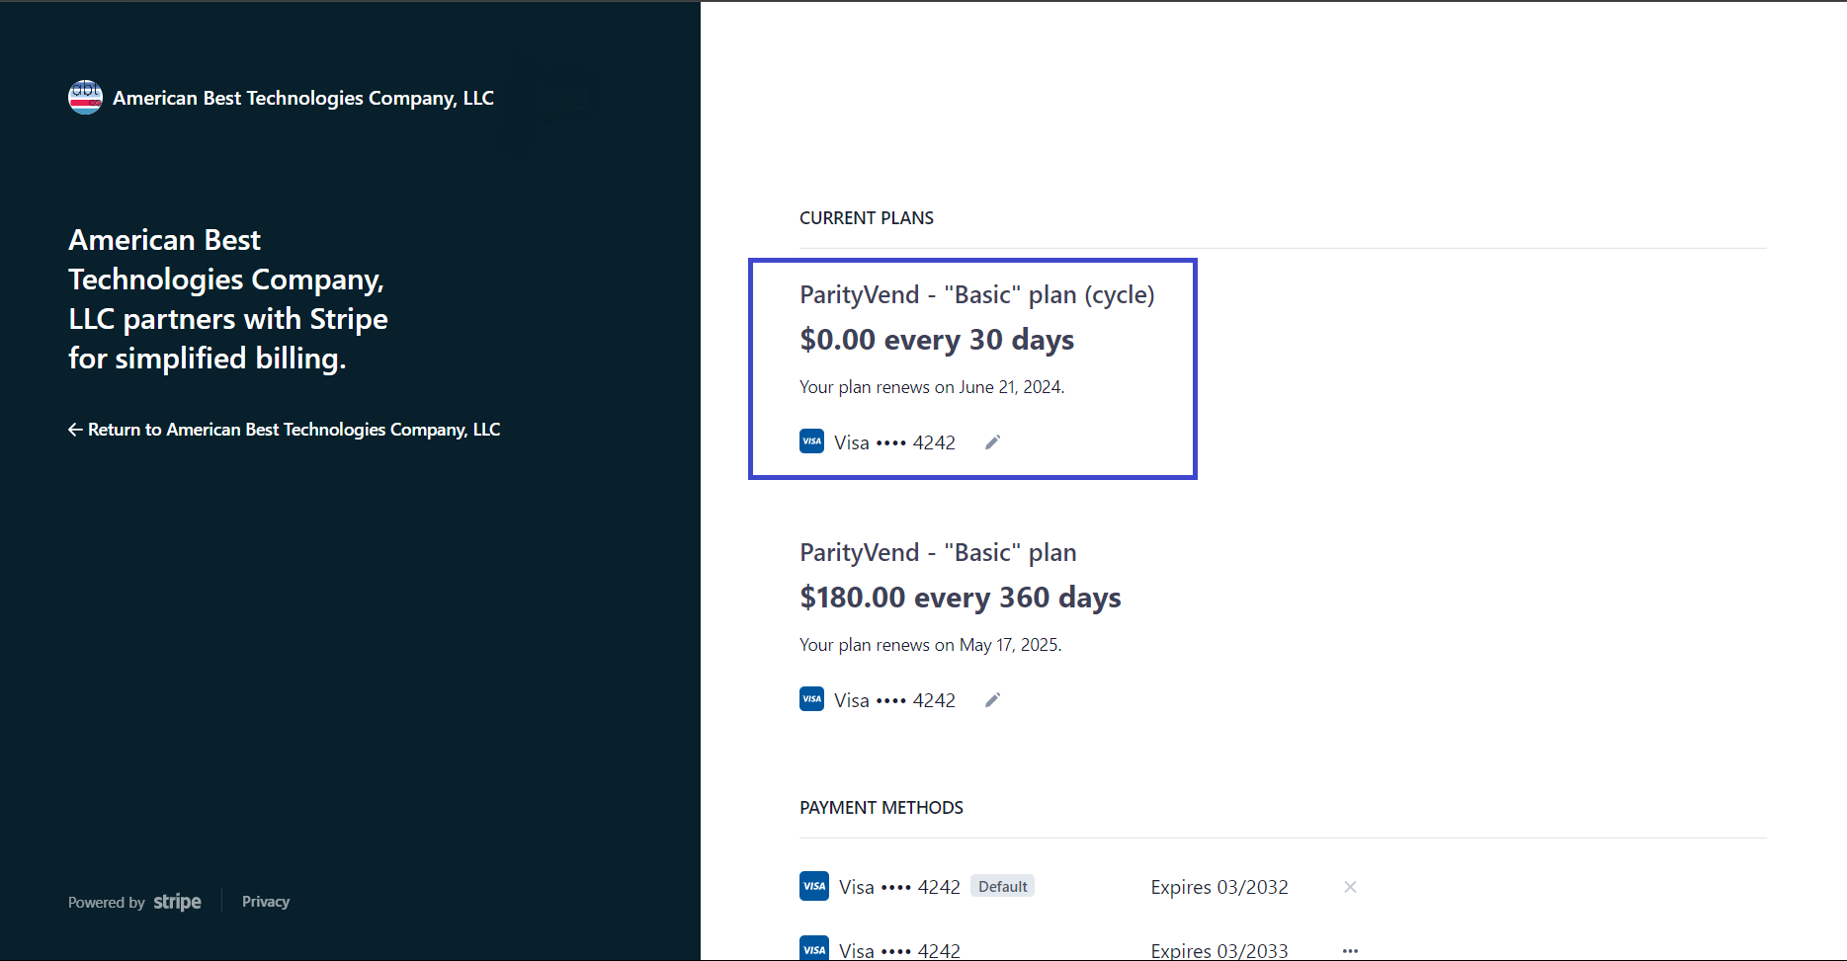Open the Stripe link in footer
The height and width of the screenshot is (961, 1847).
(178, 902)
